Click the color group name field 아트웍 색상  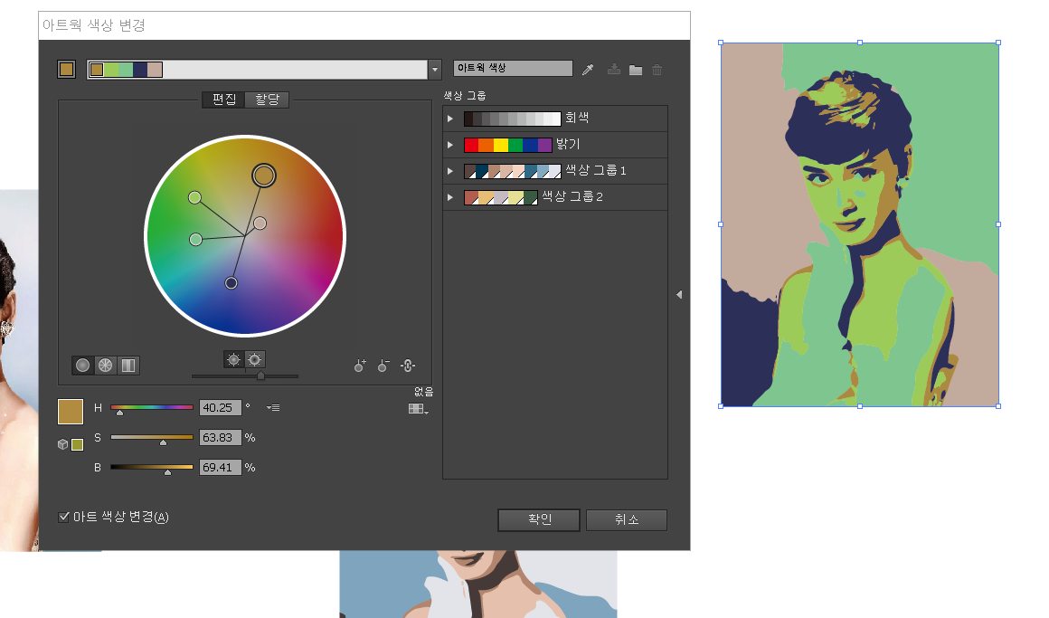click(x=513, y=68)
